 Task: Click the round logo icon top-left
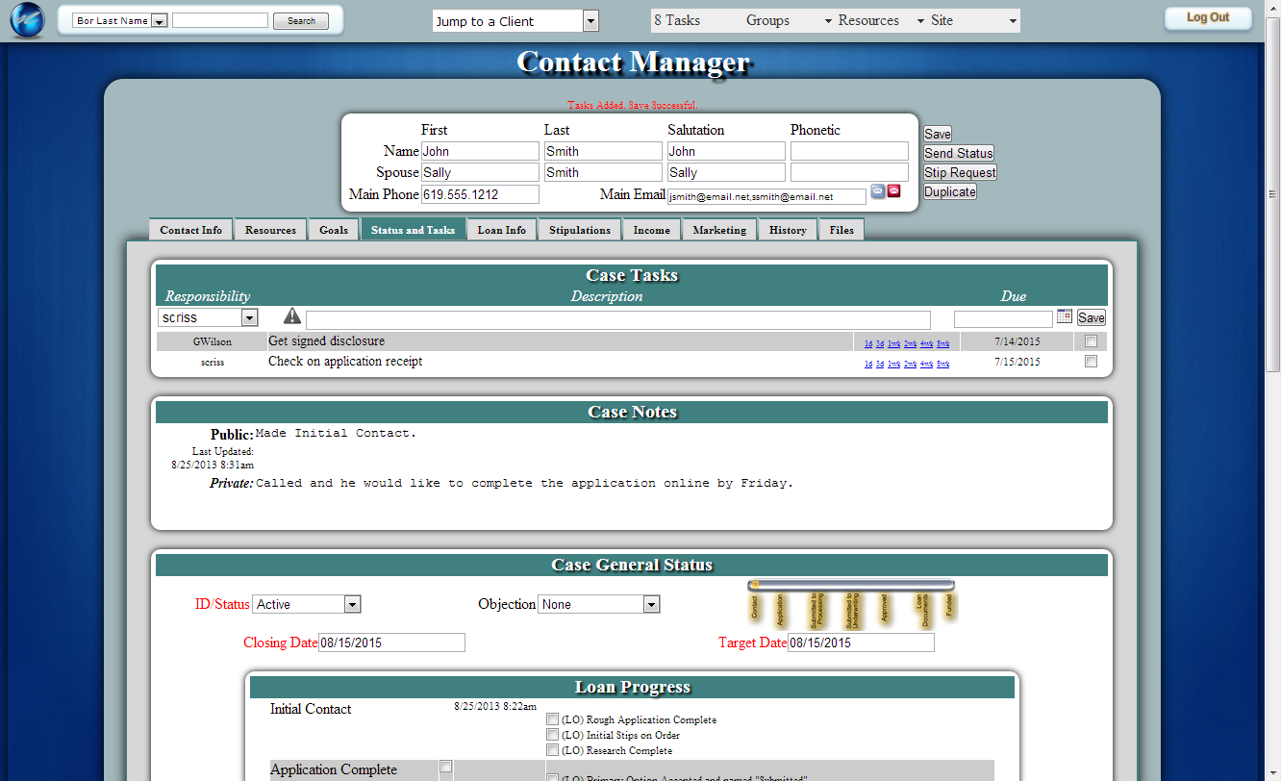(27, 21)
